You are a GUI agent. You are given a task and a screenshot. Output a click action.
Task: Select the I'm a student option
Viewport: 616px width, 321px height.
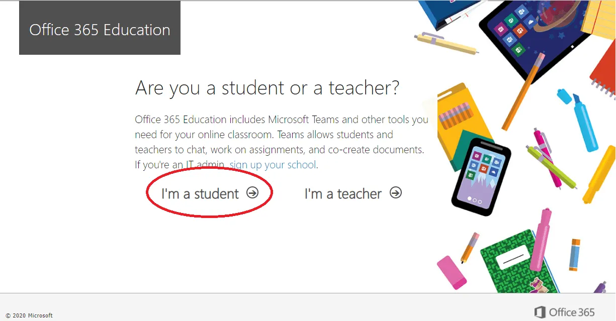point(200,193)
